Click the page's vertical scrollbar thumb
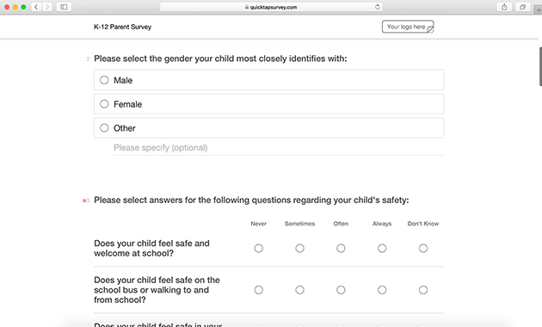 point(540,66)
